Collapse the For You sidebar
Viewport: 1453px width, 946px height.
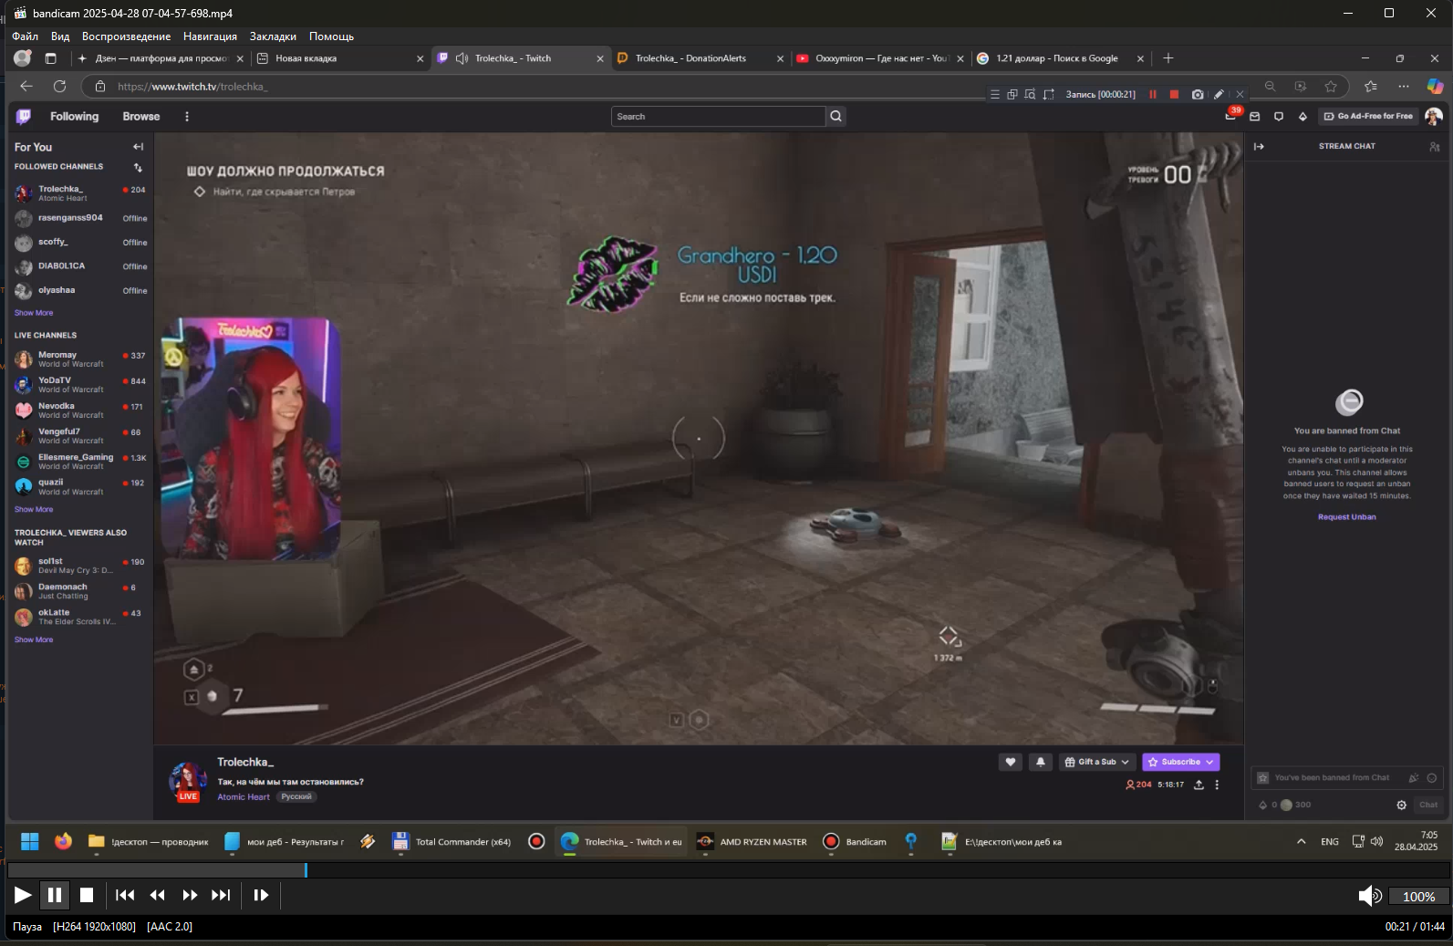[138, 146]
